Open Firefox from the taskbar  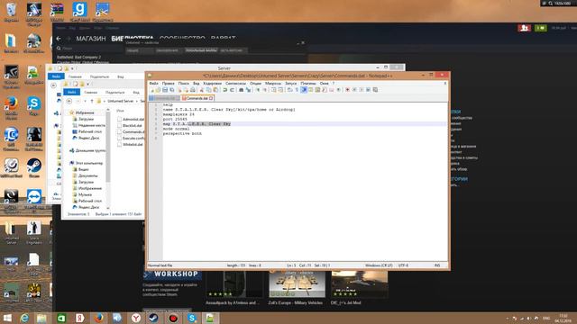pyautogui.click(x=98, y=318)
